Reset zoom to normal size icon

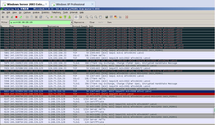pyautogui.click(x=96, y=17)
